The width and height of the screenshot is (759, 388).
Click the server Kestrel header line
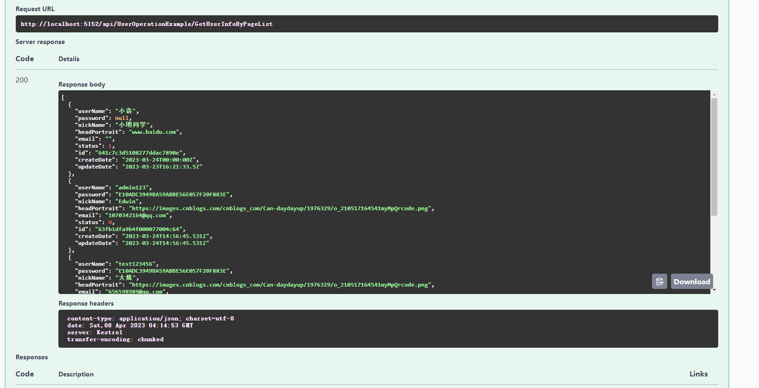click(x=95, y=332)
